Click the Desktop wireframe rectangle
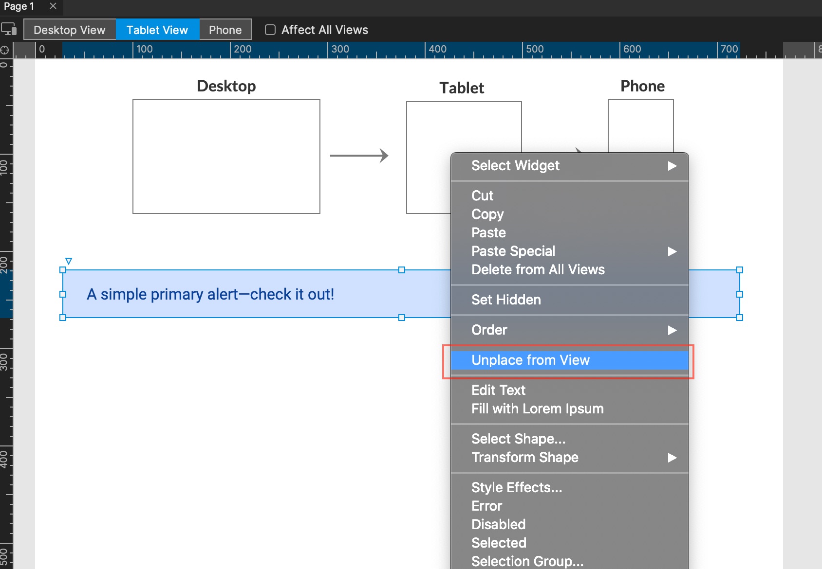 (x=226, y=157)
